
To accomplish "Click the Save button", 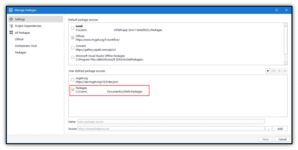I will pyautogui.click(x=265, y=139).
